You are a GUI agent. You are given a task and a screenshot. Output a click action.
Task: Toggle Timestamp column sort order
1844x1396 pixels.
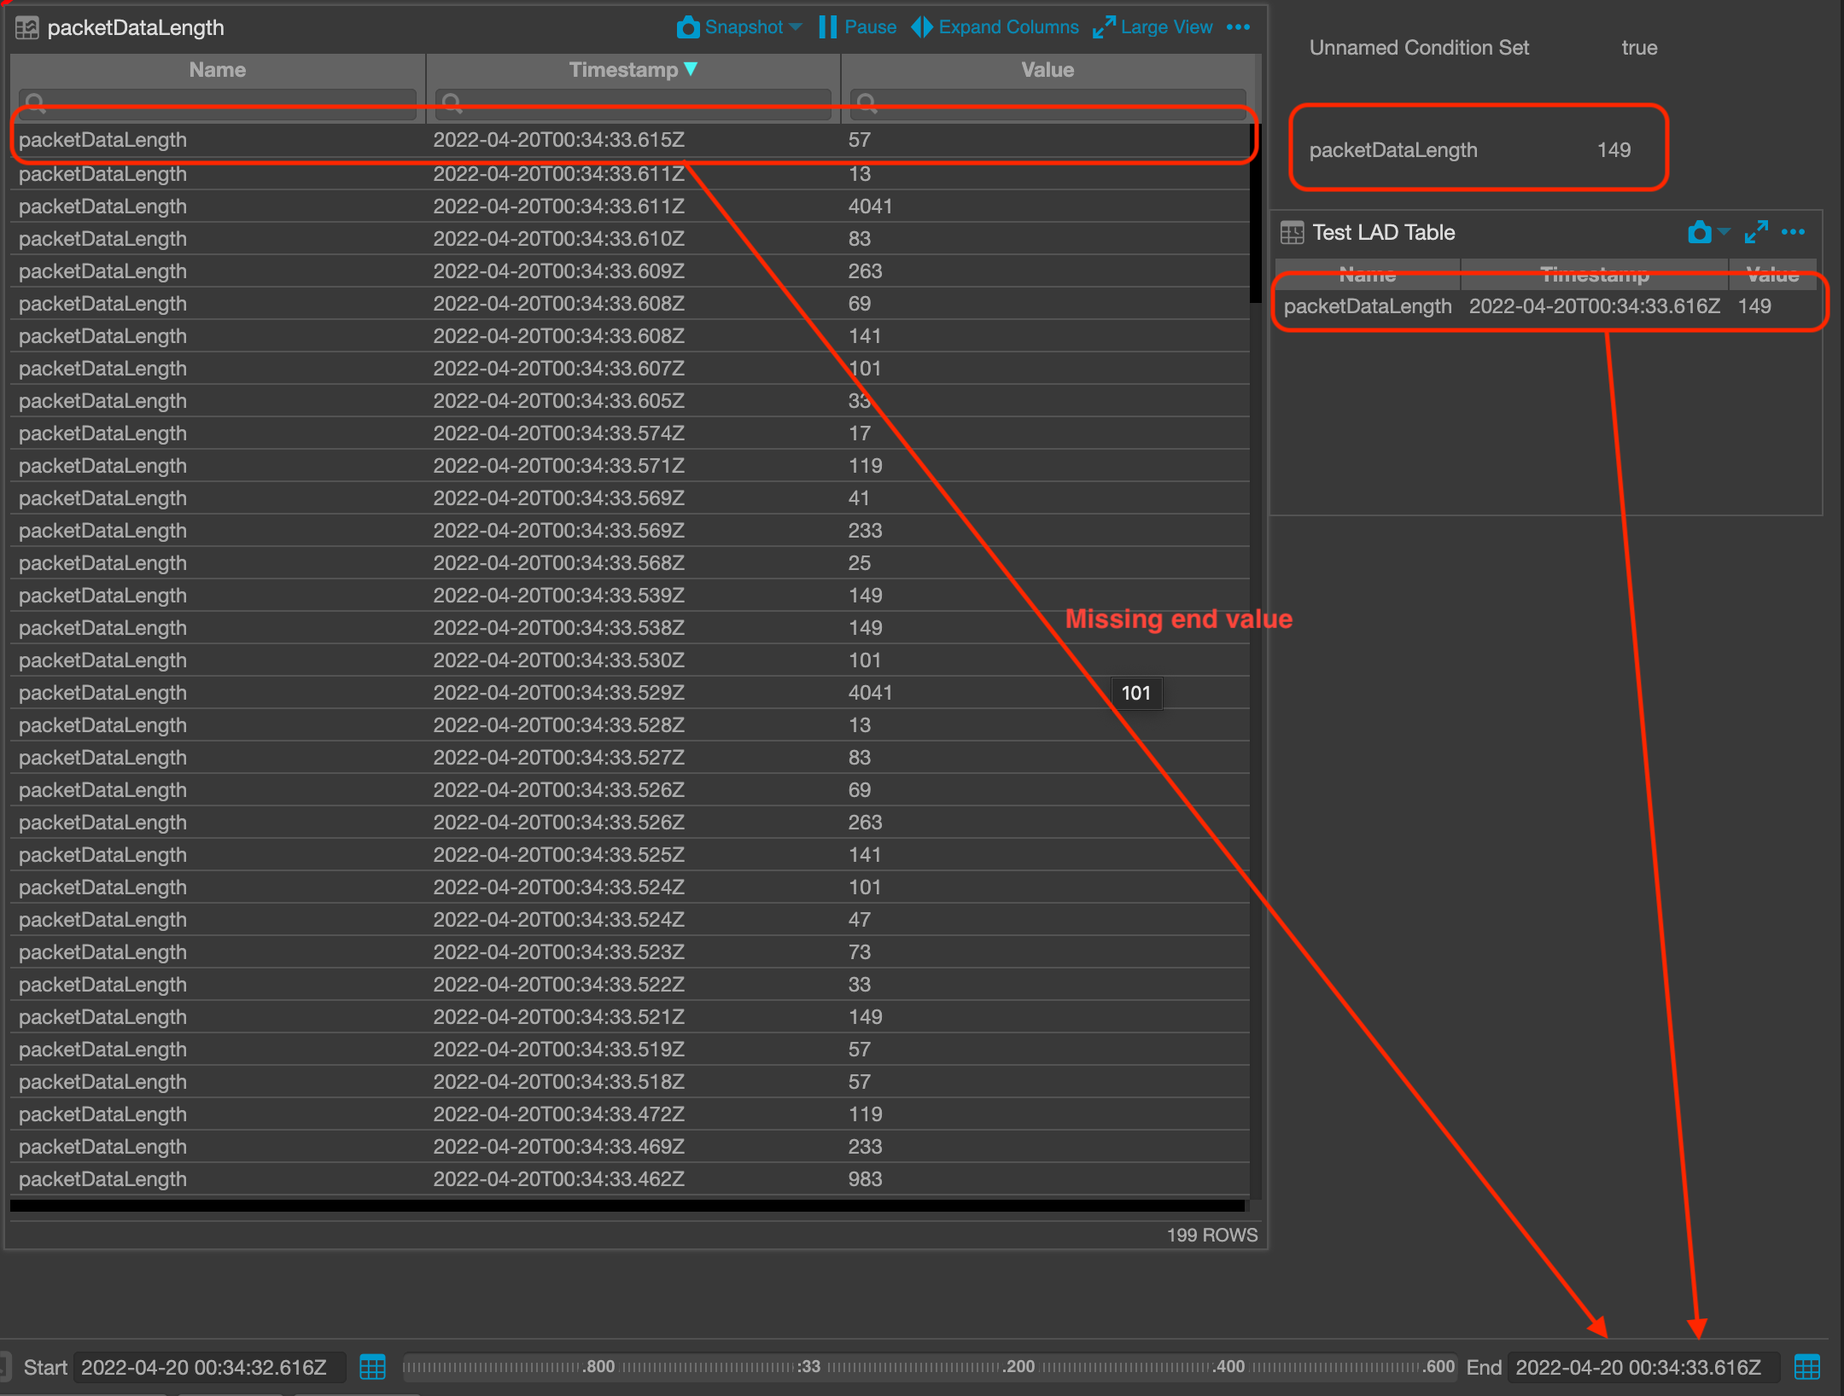(632, 69)
